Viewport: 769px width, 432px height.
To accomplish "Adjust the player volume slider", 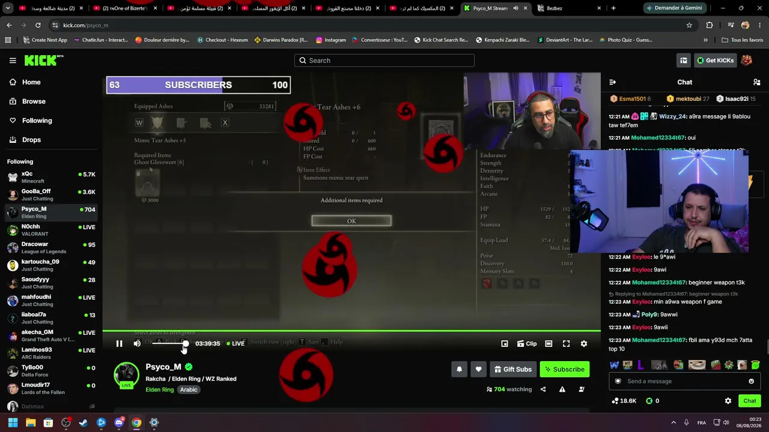I will tap(169, 343).
